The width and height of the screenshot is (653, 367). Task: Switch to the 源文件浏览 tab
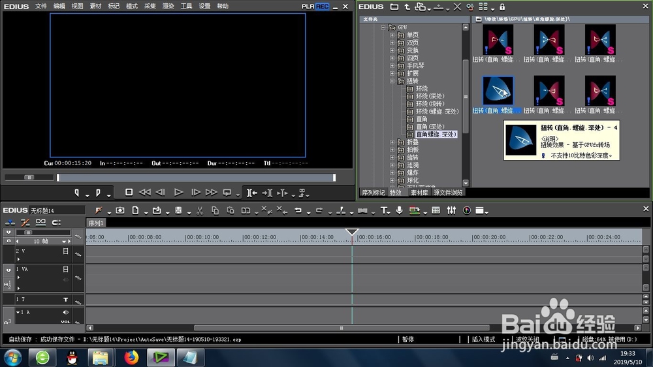tap(448, 193)
